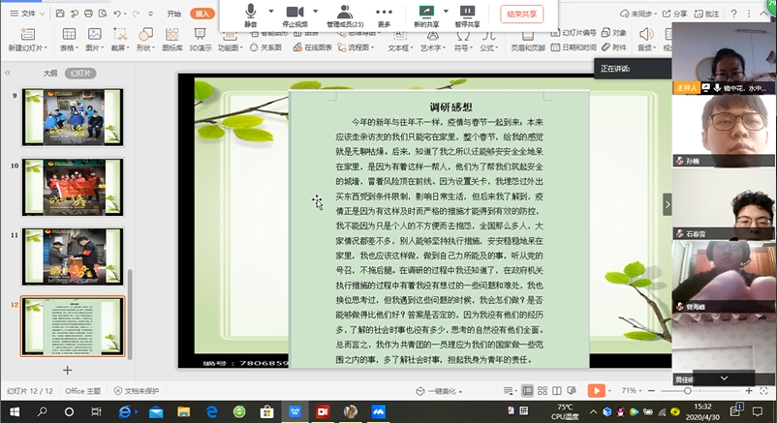Stop video in the meeting toolbar

pyautogui.click(x=295, y=14)
